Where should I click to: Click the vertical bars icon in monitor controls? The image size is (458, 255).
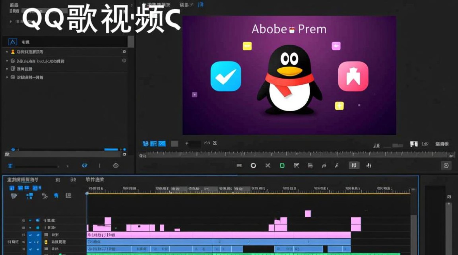(x=368, y=166)
